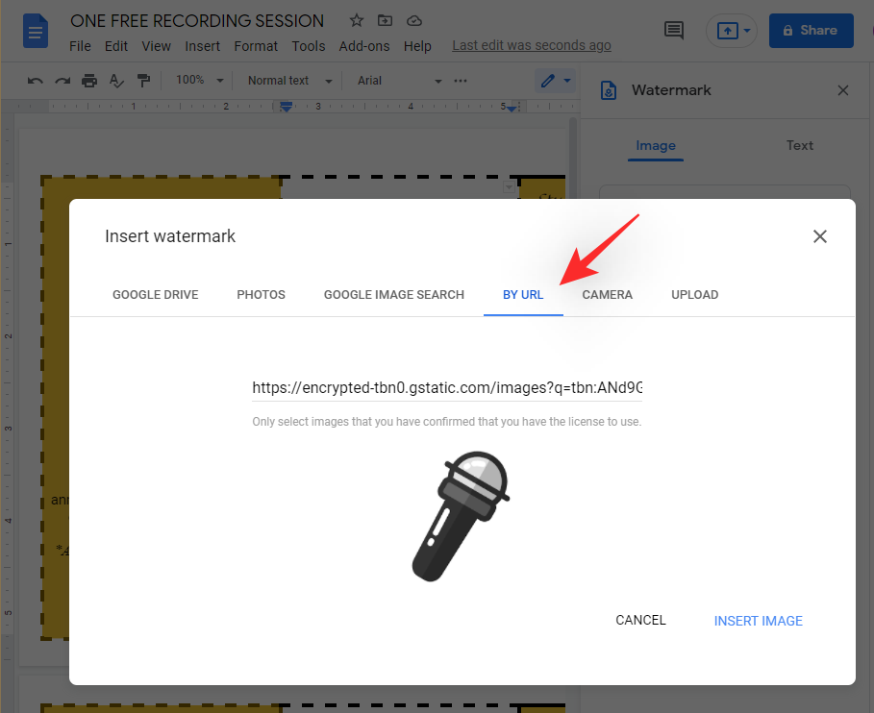The height and width of the screenshot is (713, 874).
Task: Click the move to folder icon
Action: click(386, 20)
